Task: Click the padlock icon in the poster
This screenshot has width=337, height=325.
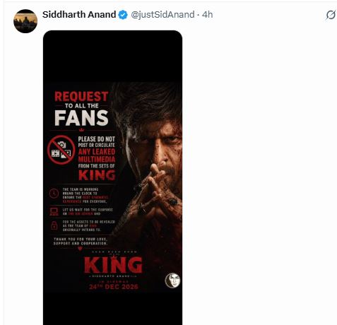Action: 54,225
